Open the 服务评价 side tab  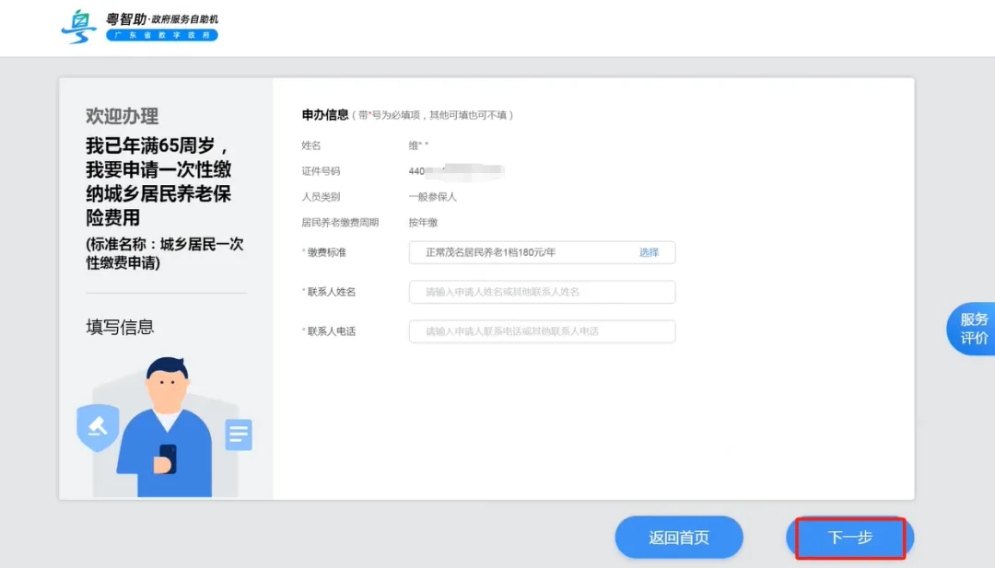973,329
